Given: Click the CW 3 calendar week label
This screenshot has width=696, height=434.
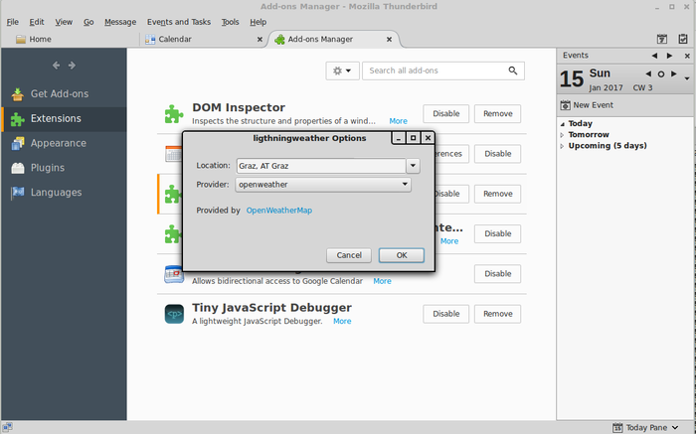Looking at the screenshot, I should (642, 87).
